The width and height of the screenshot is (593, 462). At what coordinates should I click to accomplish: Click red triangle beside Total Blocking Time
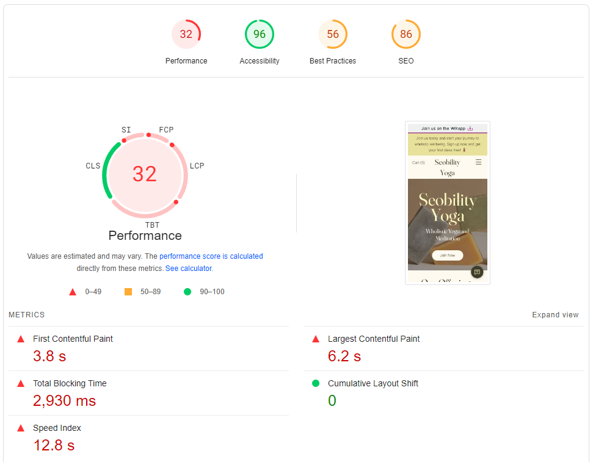[x=21, y=383]
